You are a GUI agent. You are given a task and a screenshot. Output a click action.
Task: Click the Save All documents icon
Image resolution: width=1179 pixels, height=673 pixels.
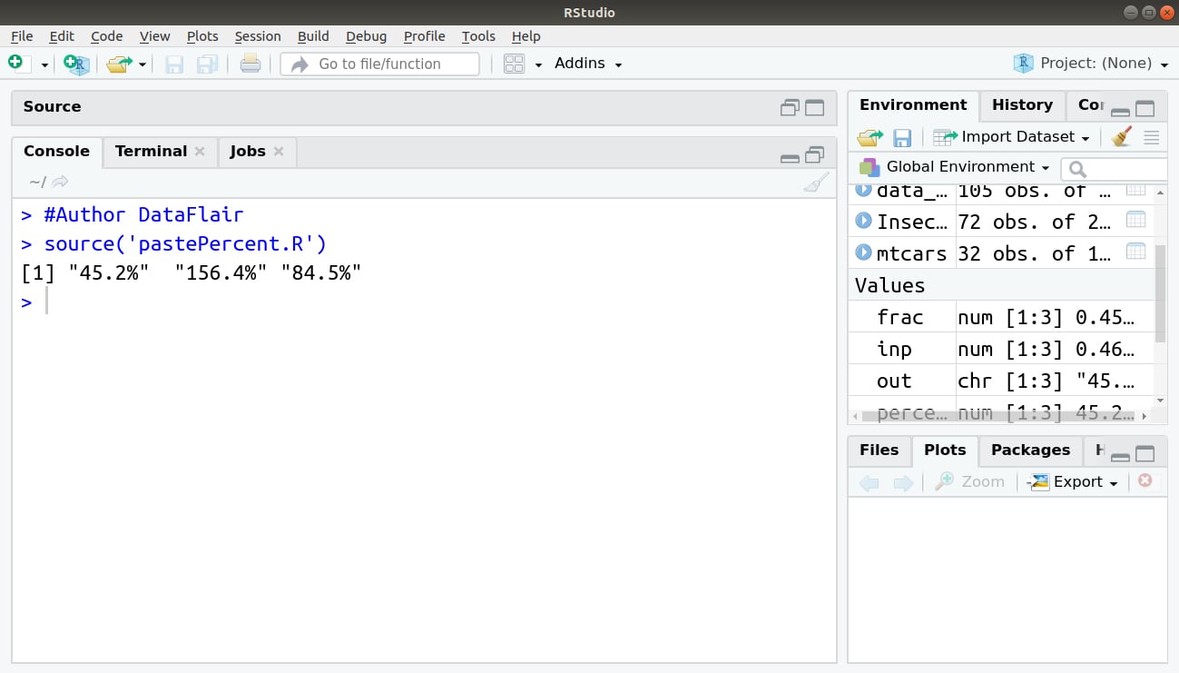tap(207, 64)
